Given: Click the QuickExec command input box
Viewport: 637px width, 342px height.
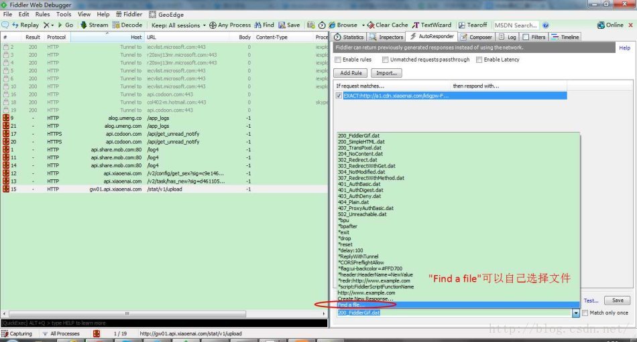Looking at the screenshot, I should click(x=164, y=323).
